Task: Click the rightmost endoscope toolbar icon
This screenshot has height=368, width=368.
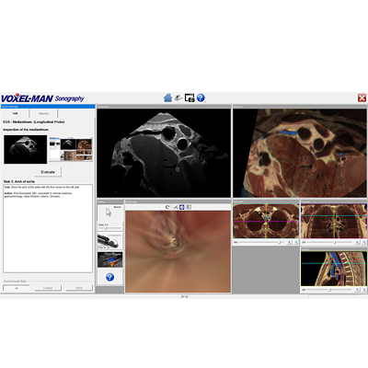Action: (x=189, y=207)
